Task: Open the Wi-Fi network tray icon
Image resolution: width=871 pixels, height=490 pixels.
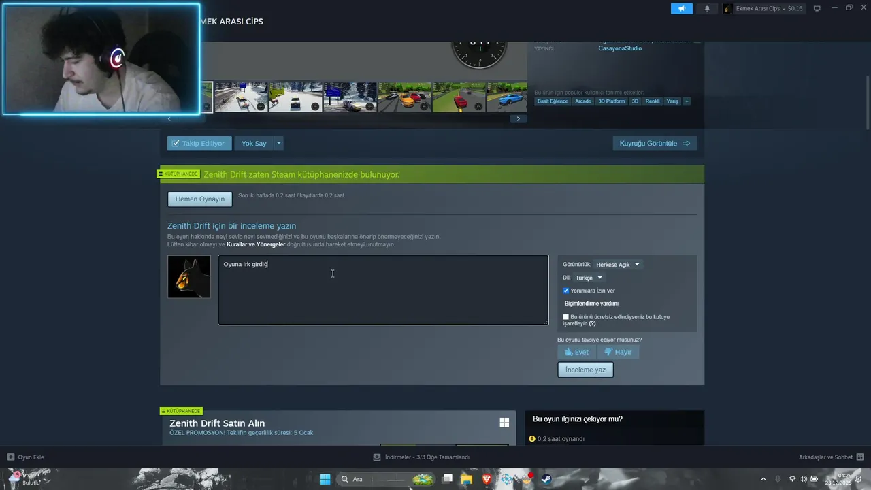Action: [x=792, y=479]
